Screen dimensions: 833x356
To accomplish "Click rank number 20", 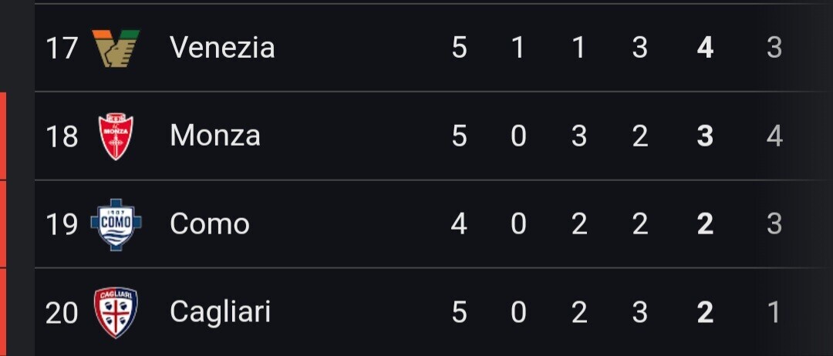I will point(62,313).
